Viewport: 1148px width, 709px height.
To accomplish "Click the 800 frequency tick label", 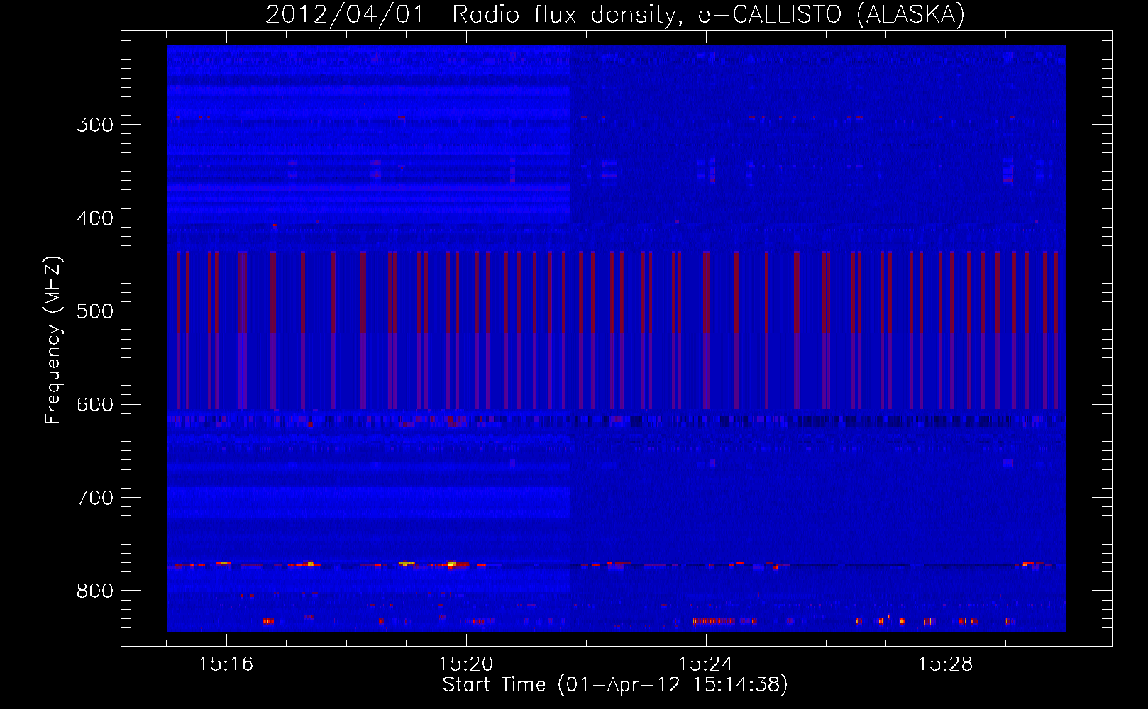I will pos(95,591).
